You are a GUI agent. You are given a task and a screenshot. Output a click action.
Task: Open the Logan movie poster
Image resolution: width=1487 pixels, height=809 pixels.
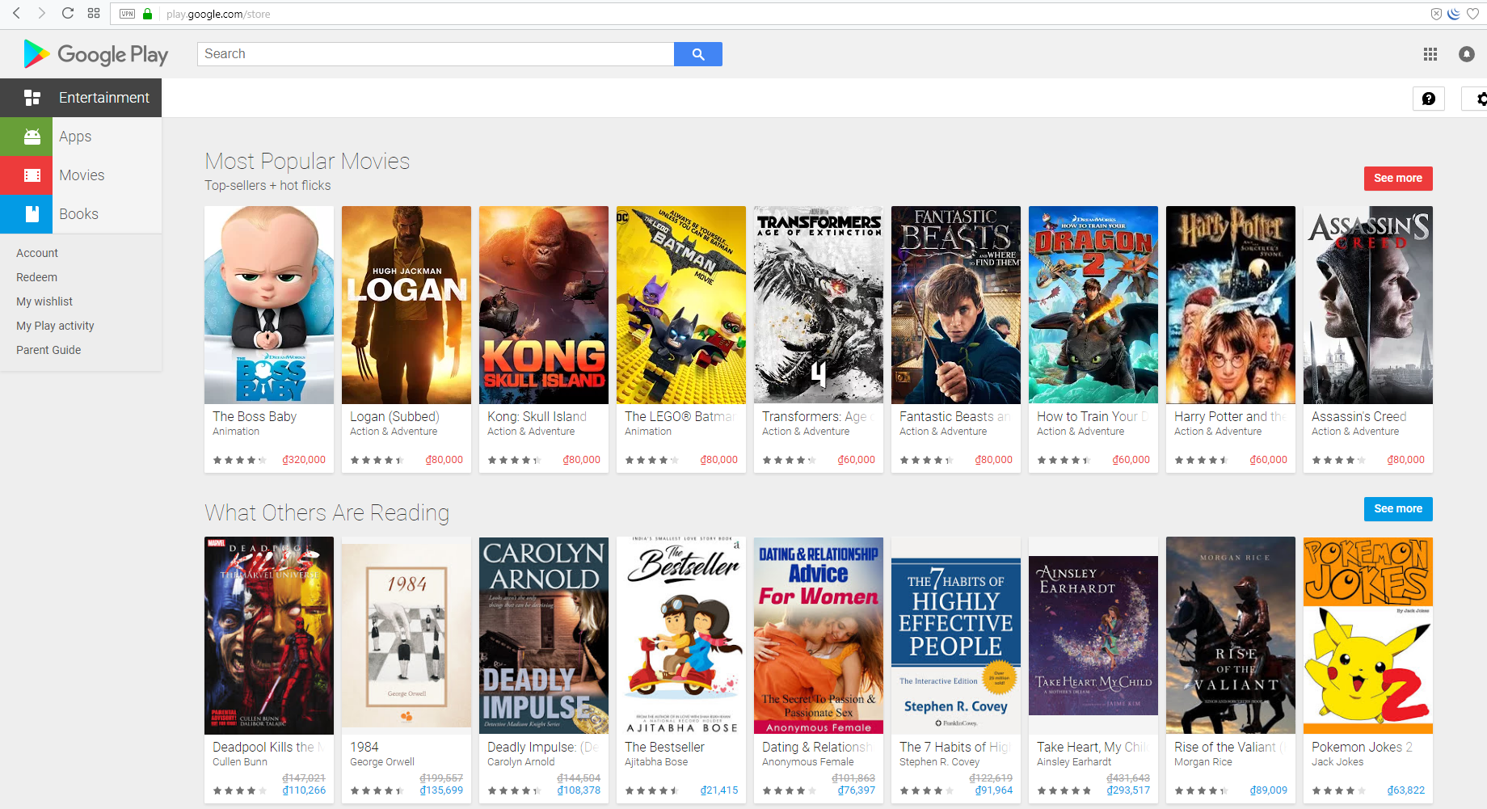point(407,305)
